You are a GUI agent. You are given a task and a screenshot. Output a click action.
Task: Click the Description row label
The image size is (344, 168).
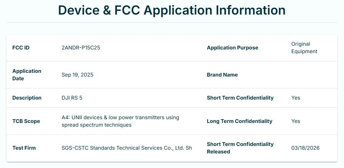click(27, 98)
